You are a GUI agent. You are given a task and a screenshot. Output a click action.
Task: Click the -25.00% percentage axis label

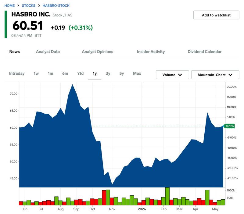coord(232,178)
